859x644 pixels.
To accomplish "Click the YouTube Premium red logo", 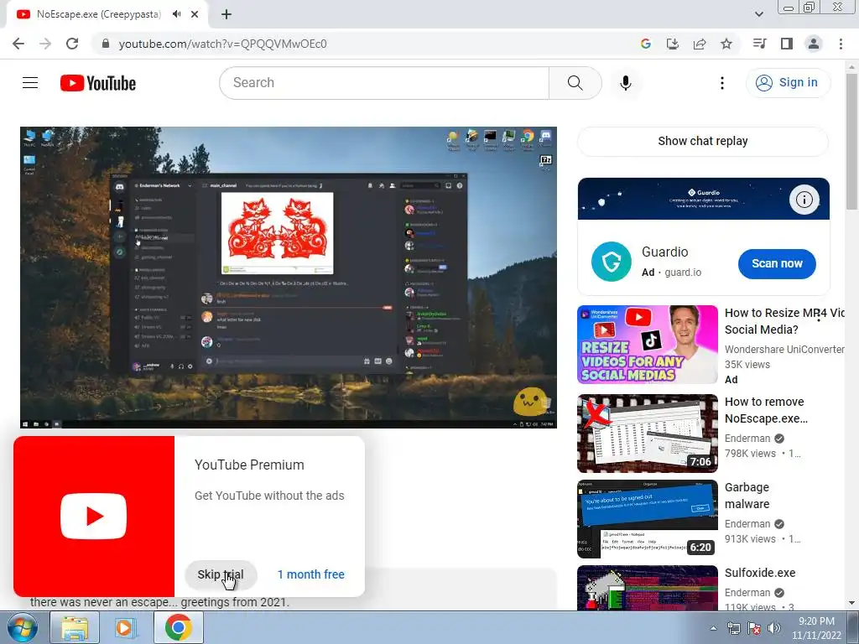I will click(x=94, y=517).
